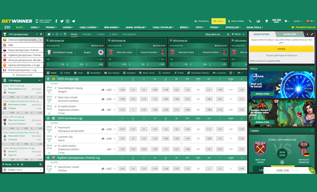Search with the magnifier icon next to Maça göre ara
The image size is (317, 192).
coord(228,34)
